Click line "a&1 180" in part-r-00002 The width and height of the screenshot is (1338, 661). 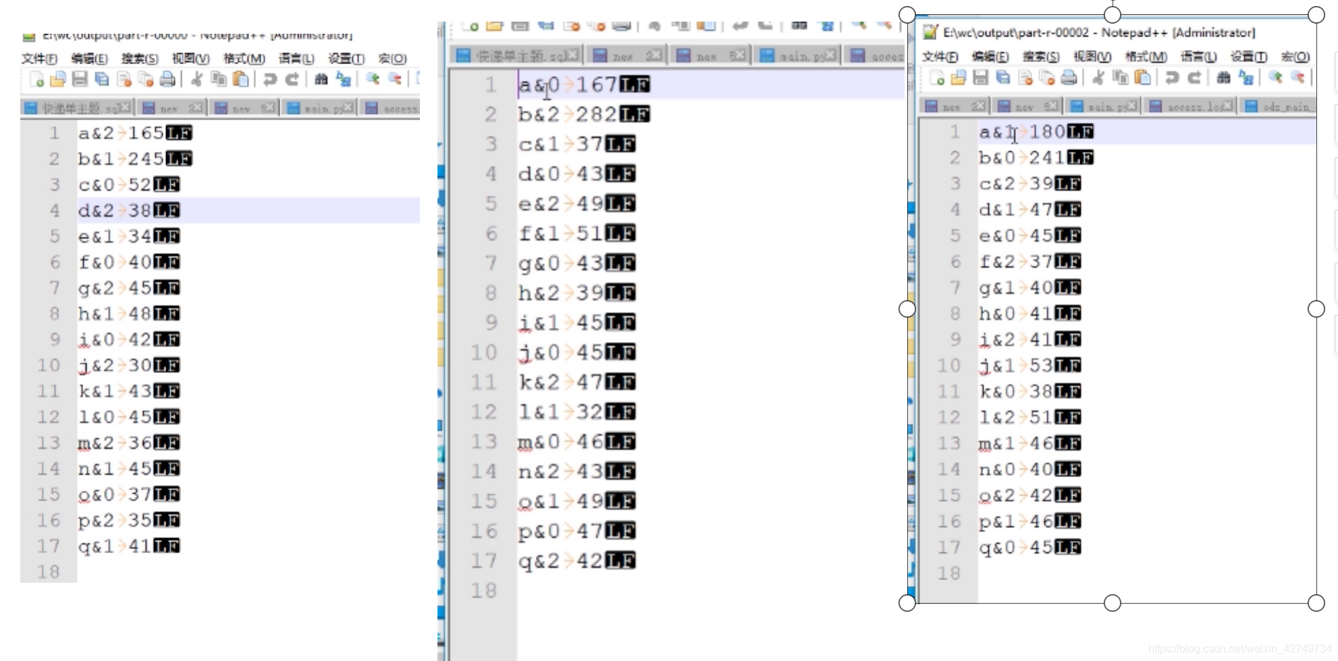tap(1036, 132)
